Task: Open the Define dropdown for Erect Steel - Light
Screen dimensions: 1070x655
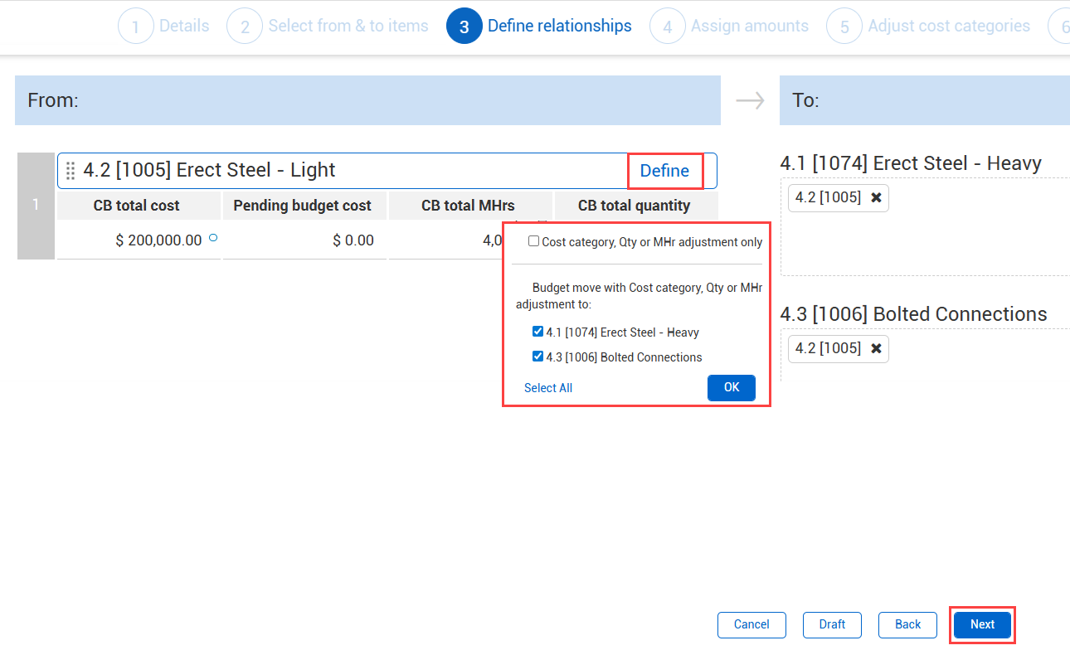Action: [x=664, y=171]
